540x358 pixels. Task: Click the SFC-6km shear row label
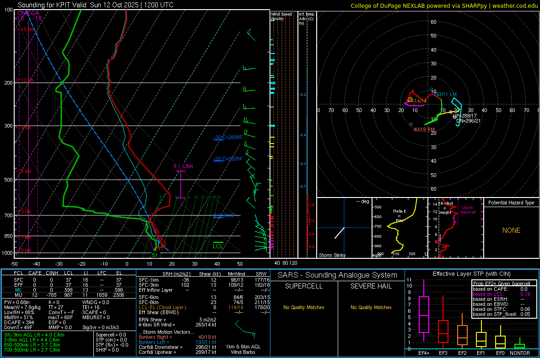tap(148, 297)
